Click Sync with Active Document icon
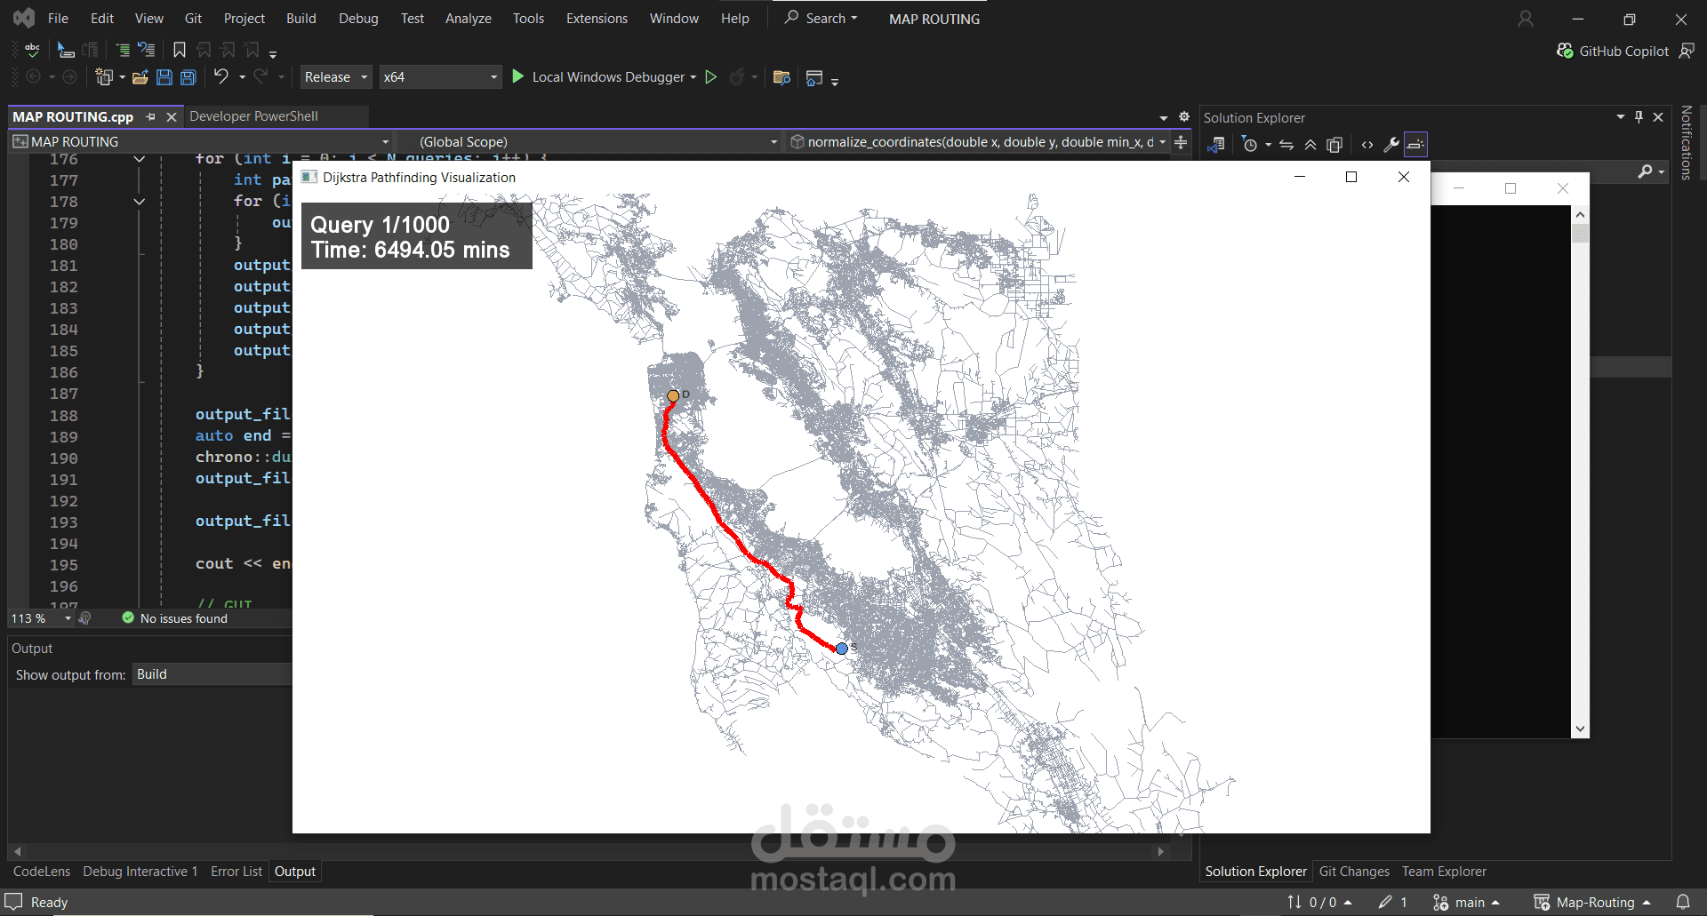 click(x=1286, y=145)
